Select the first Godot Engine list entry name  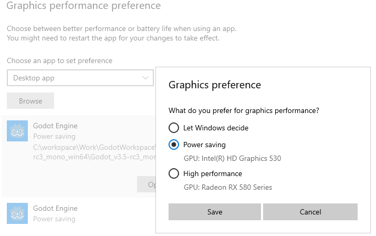click(55, 126)
